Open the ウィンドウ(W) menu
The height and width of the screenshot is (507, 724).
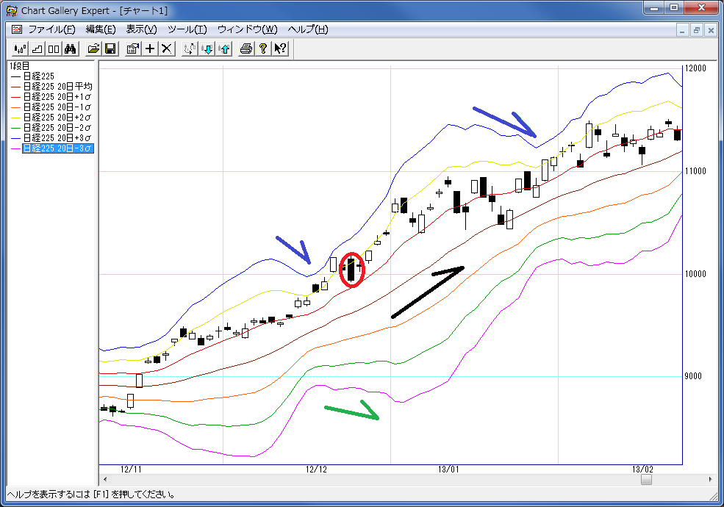click(x=247, y=29)
